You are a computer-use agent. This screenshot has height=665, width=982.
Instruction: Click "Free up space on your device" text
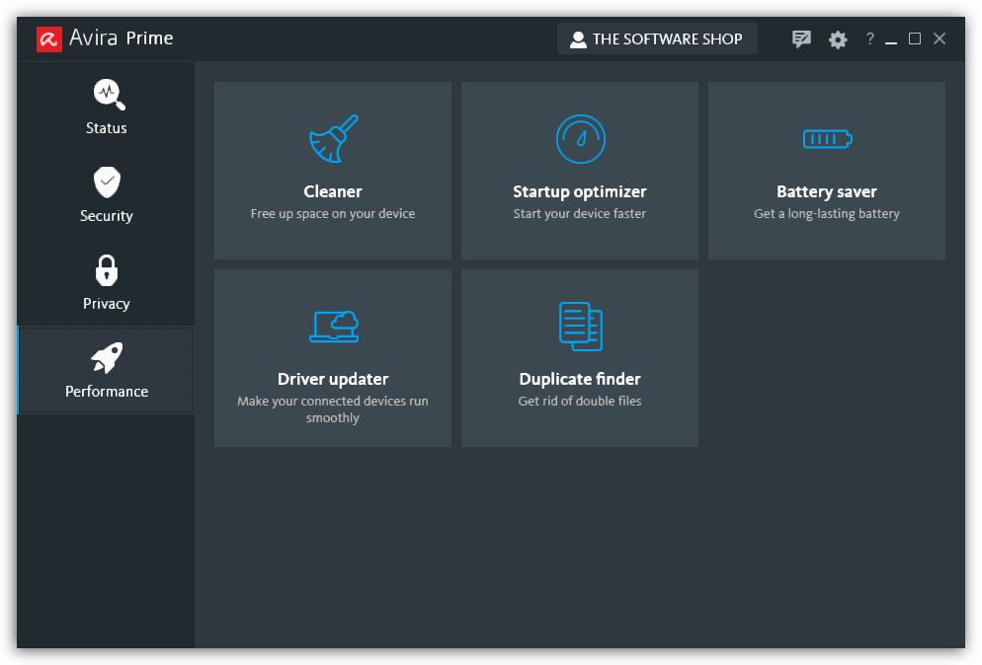tap(333, 214)
